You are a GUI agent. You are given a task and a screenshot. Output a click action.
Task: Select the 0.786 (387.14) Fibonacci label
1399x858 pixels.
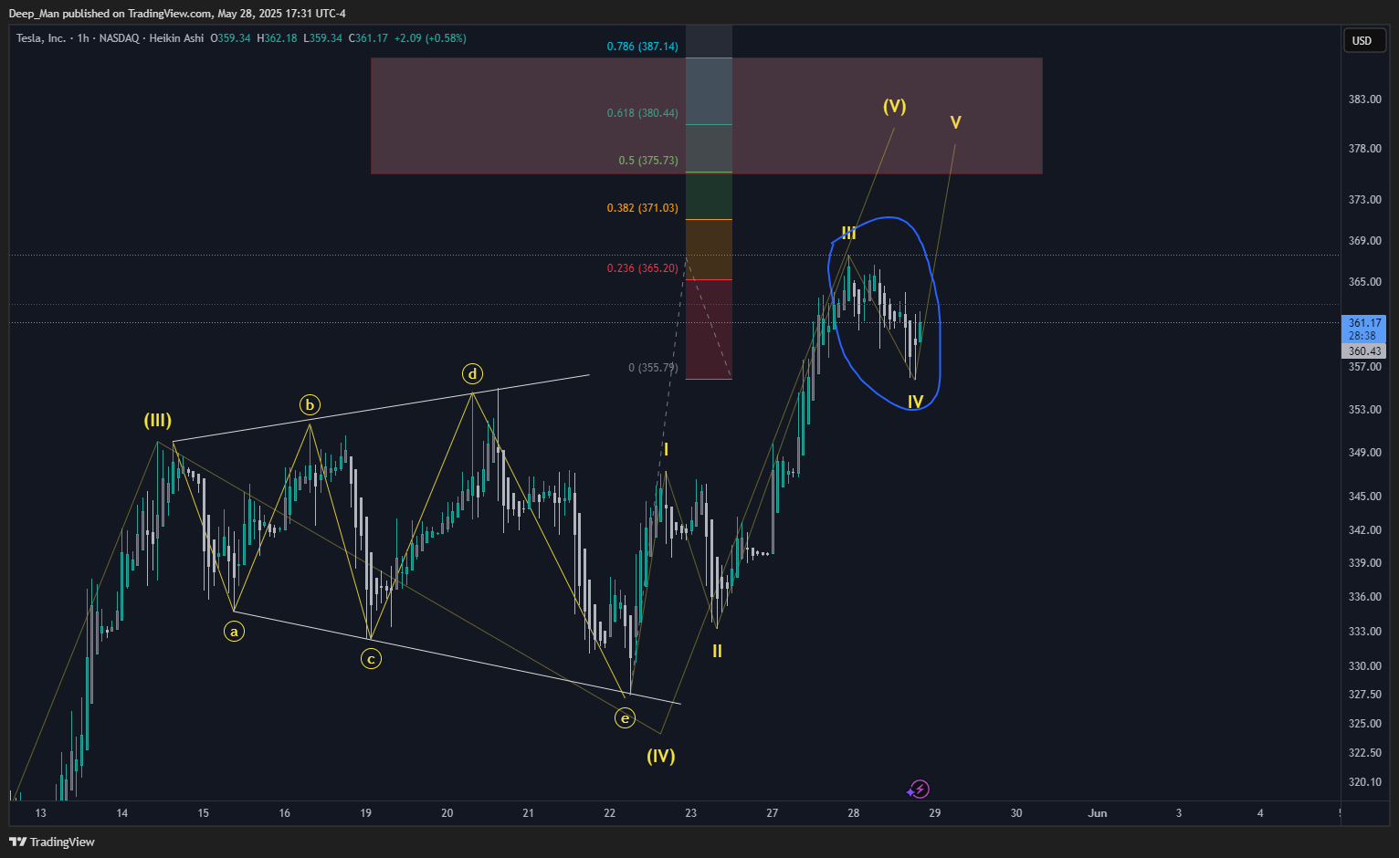tap(643, 47)
